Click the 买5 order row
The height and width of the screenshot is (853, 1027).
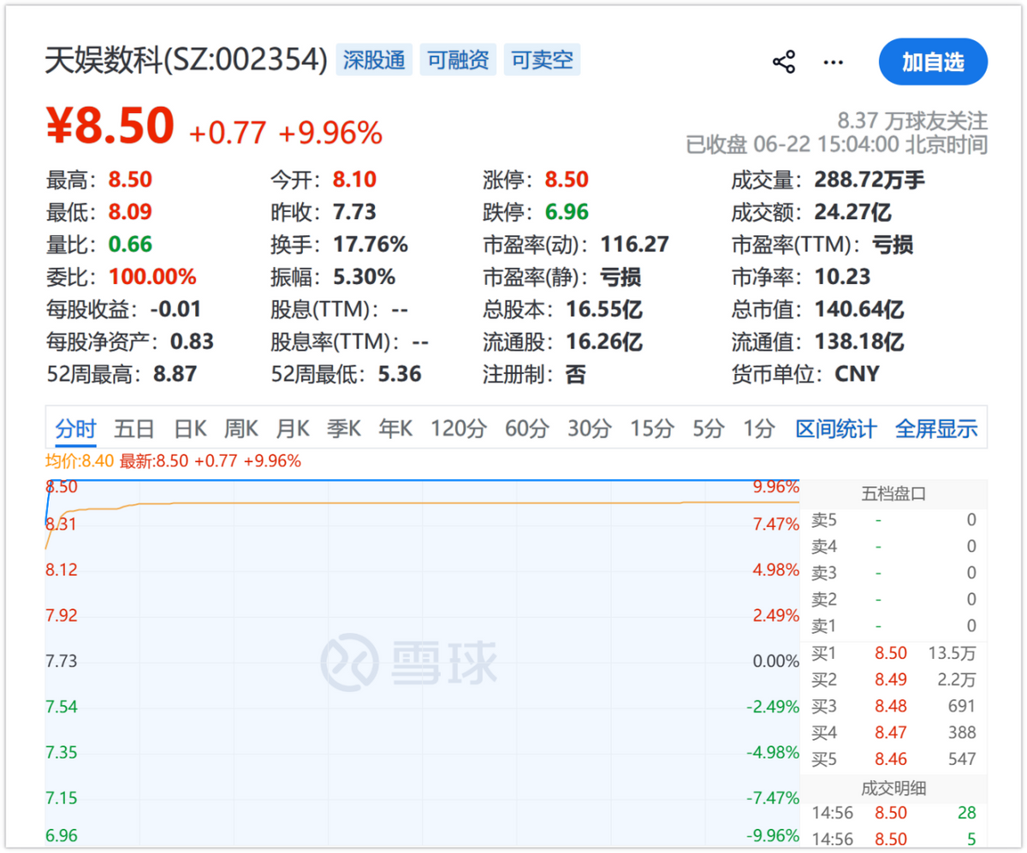click(893, 760)
